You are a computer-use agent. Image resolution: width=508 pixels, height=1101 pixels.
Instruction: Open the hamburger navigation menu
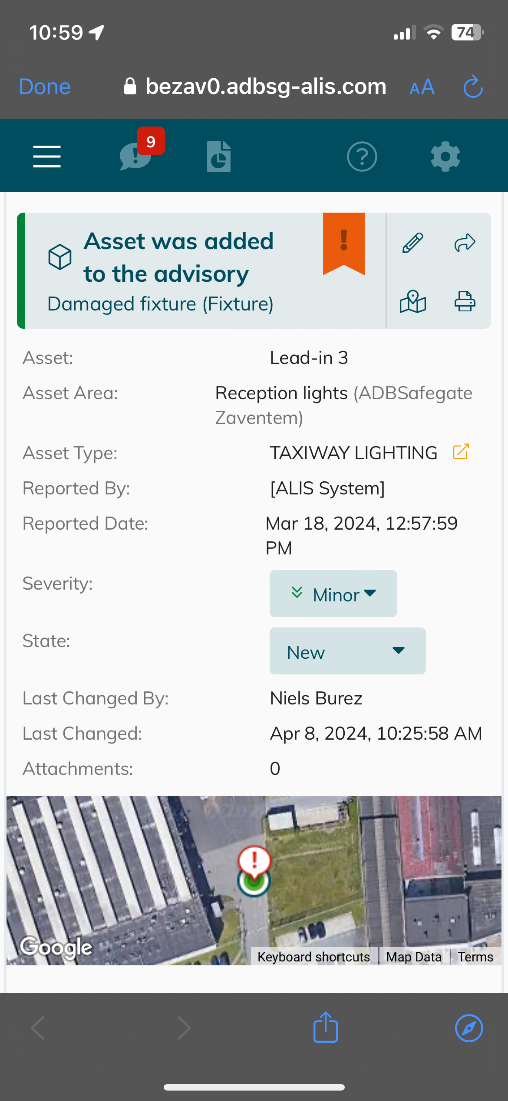pos(47,156)
